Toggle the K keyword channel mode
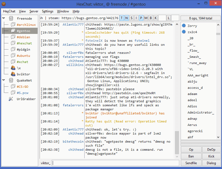 (155, 18)
